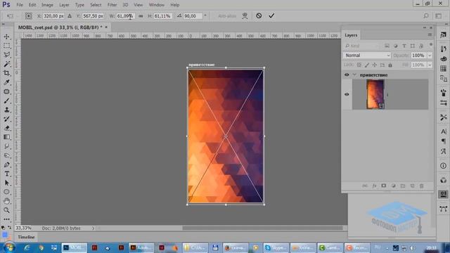The image size is (450, 253).
Task: Commit the transform with the checkmark icon
Action: coord(271,15)
